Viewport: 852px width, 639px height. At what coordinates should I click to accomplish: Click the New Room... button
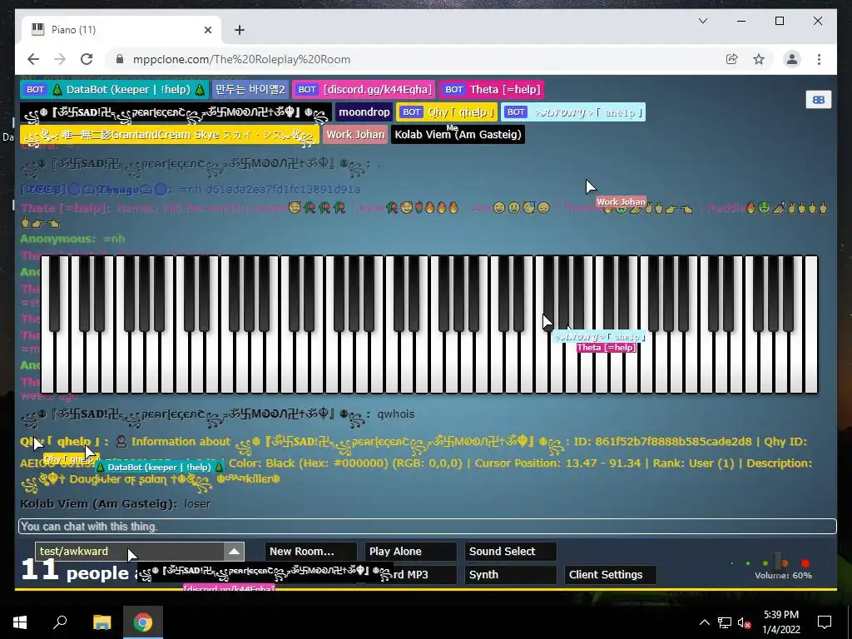311,551
